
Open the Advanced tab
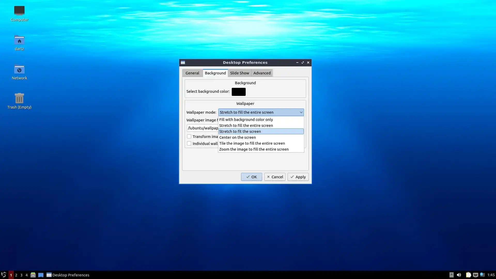[262, 73]
